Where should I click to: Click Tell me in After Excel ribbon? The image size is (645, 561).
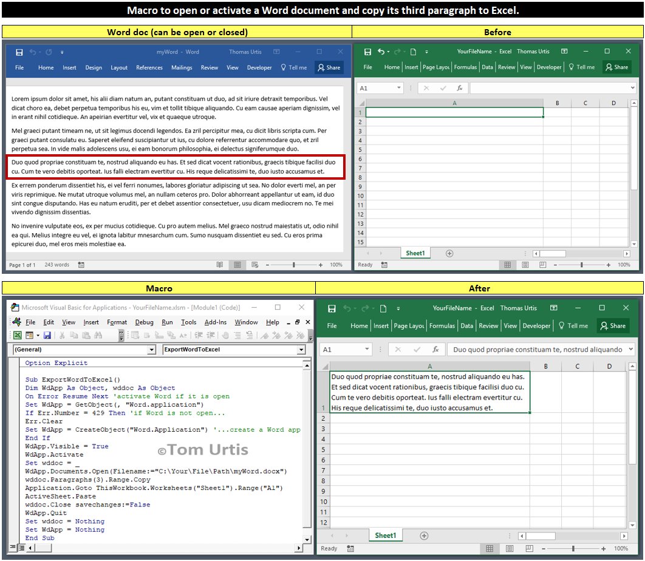coord(573,326)
